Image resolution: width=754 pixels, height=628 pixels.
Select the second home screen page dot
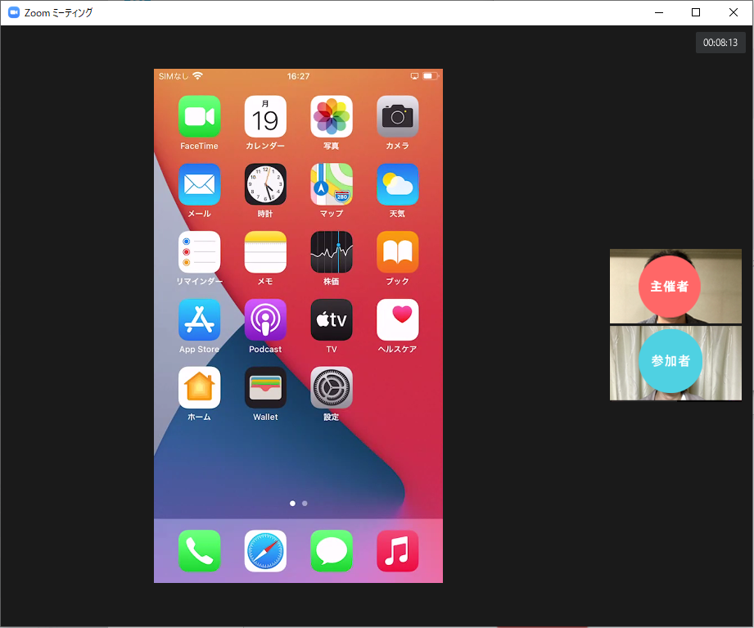click(x=305, y=504)
